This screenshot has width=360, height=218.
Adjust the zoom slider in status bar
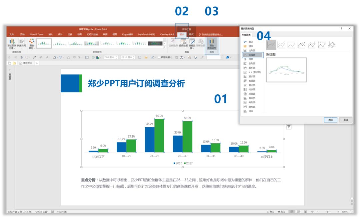[328, 212]
